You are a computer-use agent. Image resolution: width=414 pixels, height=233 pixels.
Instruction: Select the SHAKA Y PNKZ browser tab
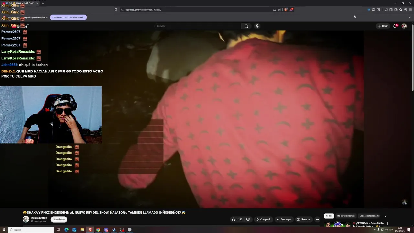tap(19, 3)
